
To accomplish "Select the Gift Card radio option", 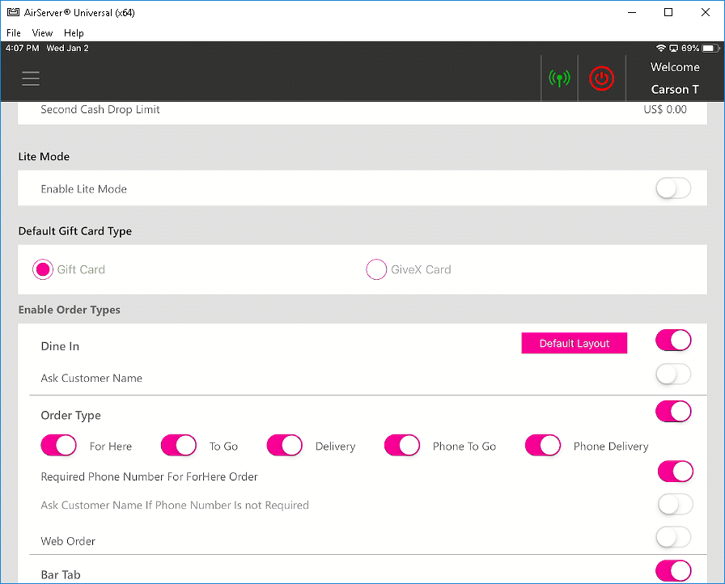I will pos(43,269).
